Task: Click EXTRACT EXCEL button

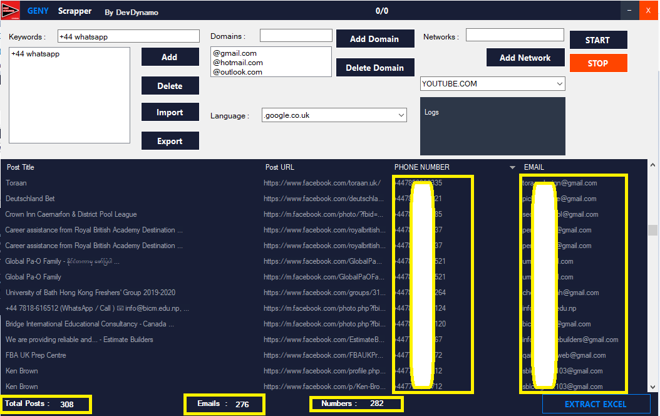Action: (x=596, y=404)
